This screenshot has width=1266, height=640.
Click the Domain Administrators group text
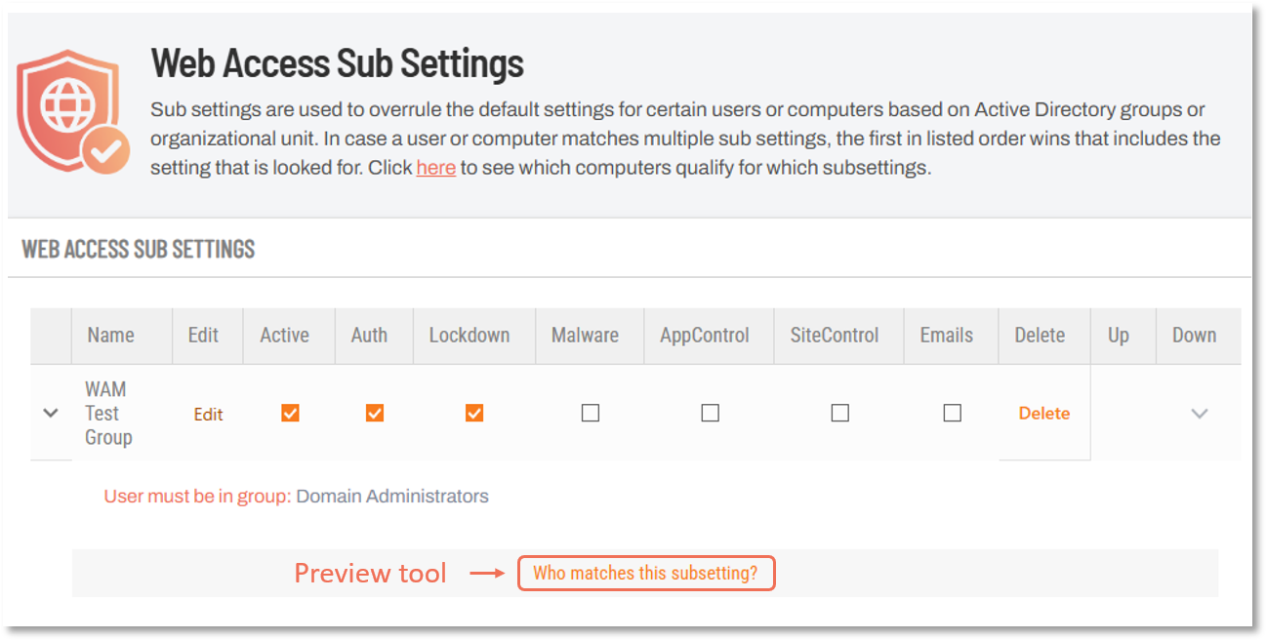[392, 496]
